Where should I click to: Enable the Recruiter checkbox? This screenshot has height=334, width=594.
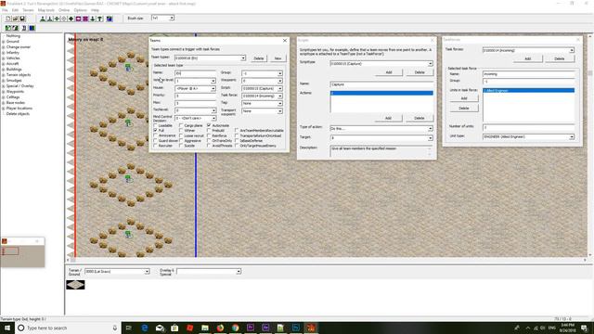[155, 146]
